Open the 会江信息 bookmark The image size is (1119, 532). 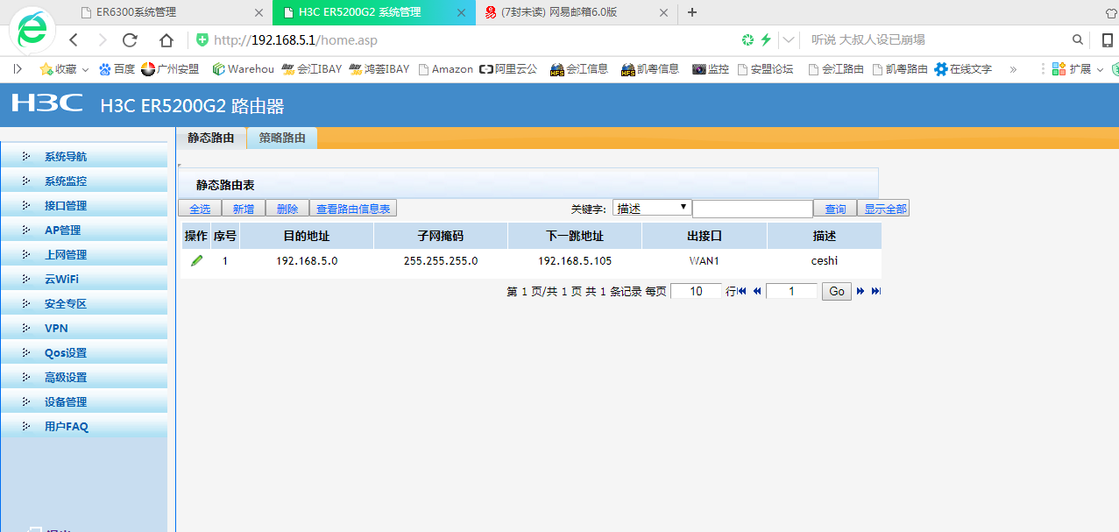pos(579,68)
